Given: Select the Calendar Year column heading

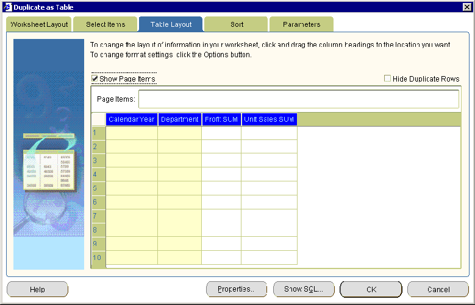Looking at the screenshot, I should [132, 119].
